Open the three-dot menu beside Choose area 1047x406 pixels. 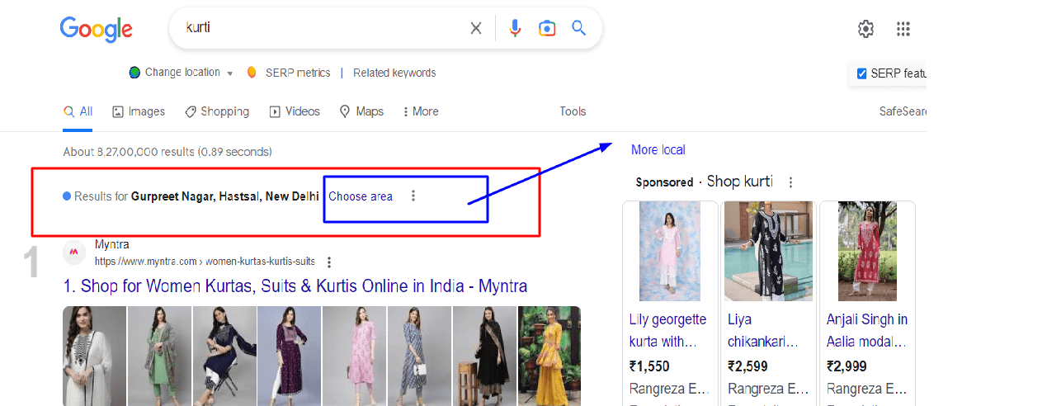(x=413, y=196)
